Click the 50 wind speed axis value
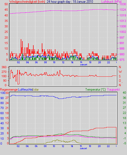 coord(6,4)
